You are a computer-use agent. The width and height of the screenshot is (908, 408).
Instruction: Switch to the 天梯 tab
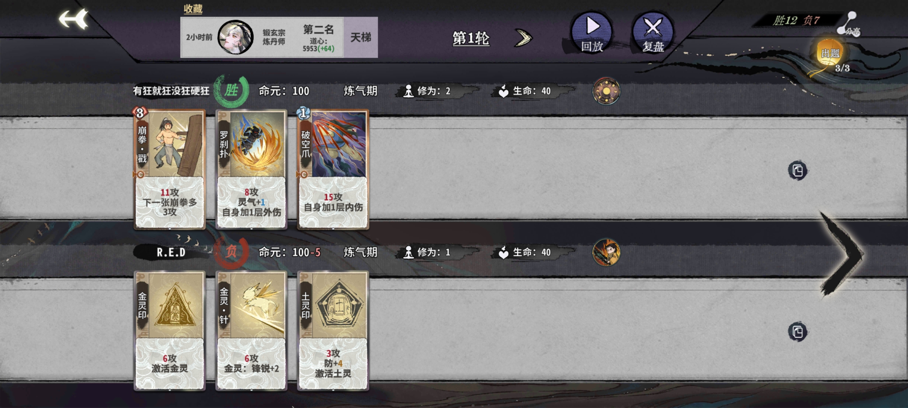pyautogui.click(x=361, y=37)
